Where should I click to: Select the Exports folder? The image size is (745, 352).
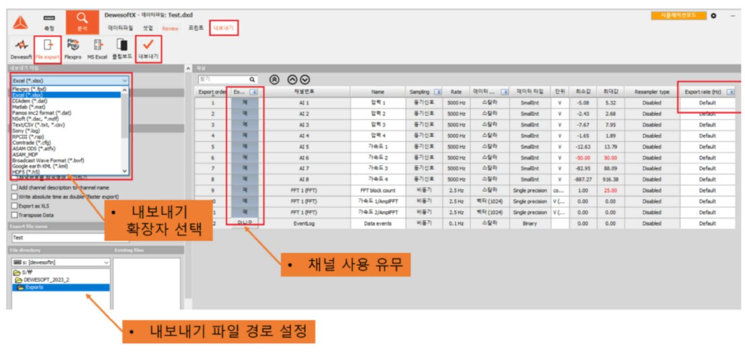(31, 287)
